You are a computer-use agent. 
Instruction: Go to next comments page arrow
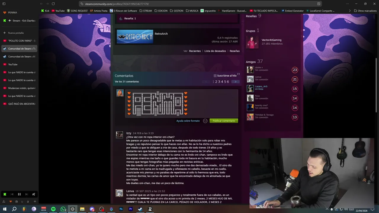235,82
